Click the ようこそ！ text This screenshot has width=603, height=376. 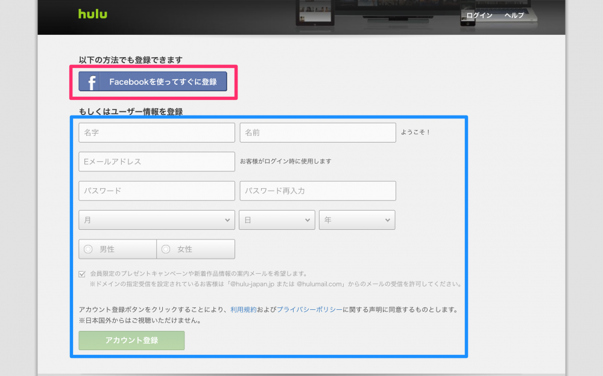point(415,132)
